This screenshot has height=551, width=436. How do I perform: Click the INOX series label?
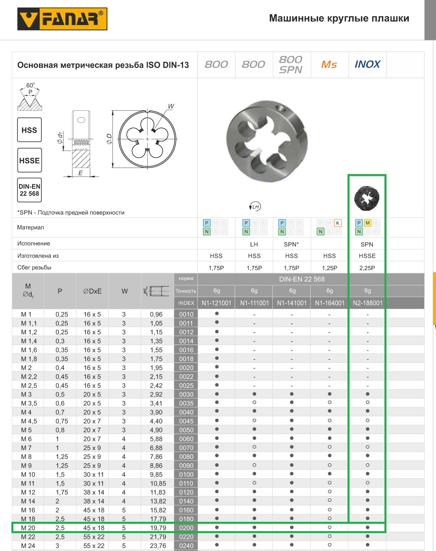point(367,64)
